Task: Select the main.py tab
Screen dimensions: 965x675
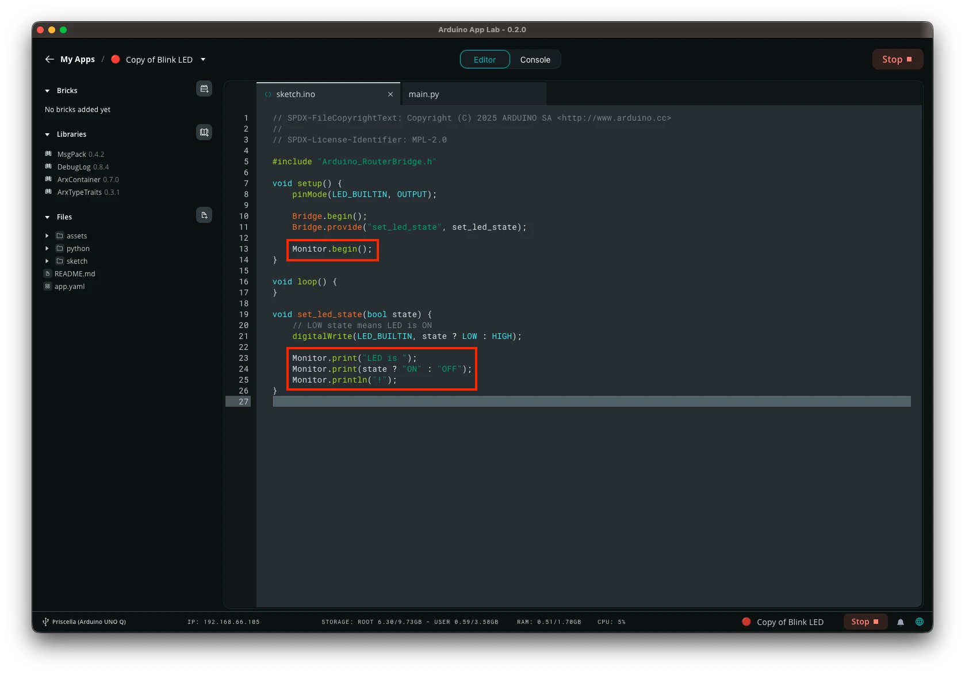Action: click(x=423, y=94)
